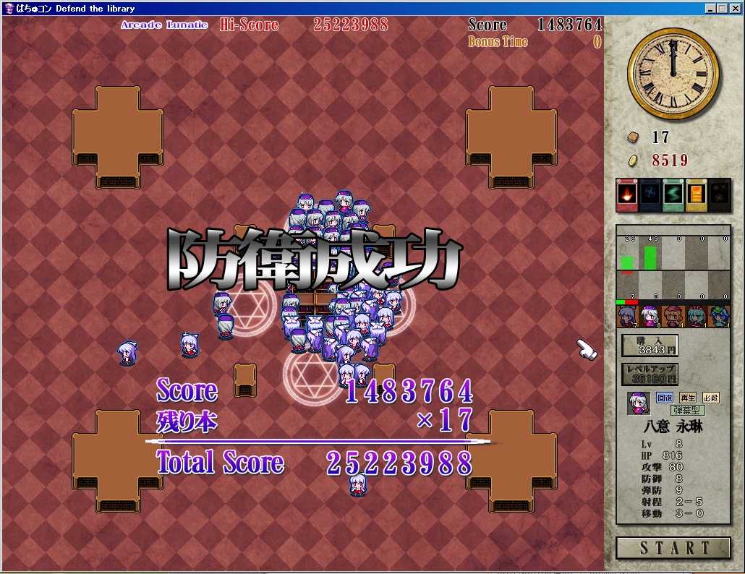
Task: Click the 再生 skill tag
Action: tap(688, 398)
